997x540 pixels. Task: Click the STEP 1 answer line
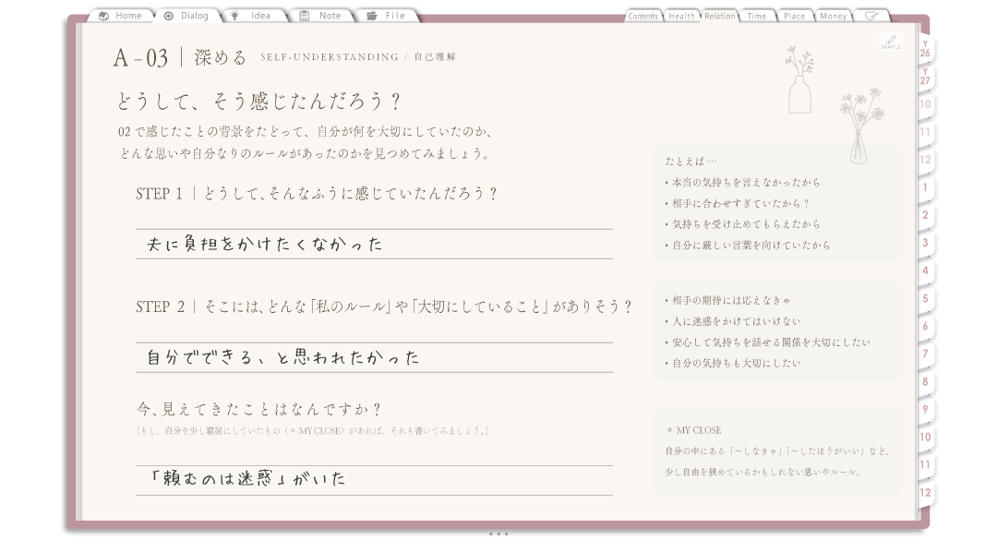(374, 245)
